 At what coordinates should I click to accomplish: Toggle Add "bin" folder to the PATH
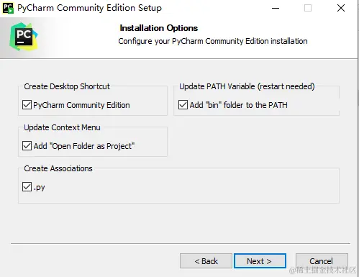pyautogui.click(x=183, y=105)
